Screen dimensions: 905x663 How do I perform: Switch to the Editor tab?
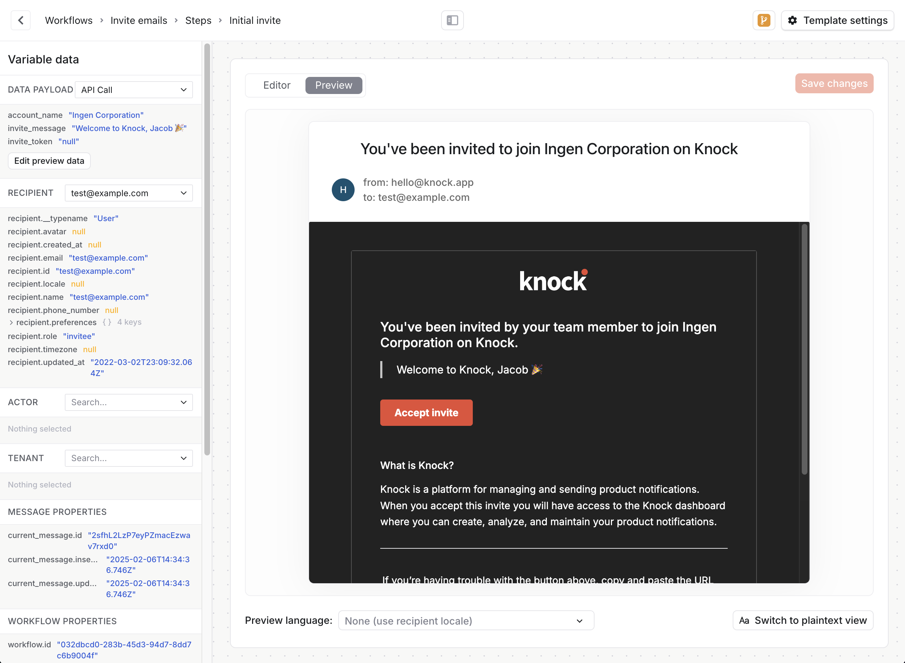tap(277, 85)
